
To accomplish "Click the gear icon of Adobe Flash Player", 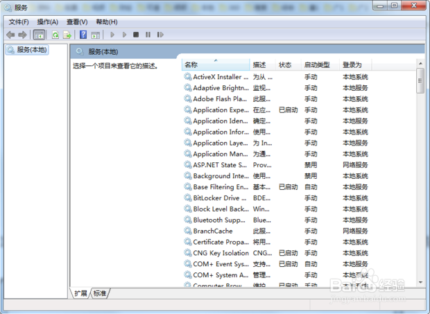I will tap(188, 98).
